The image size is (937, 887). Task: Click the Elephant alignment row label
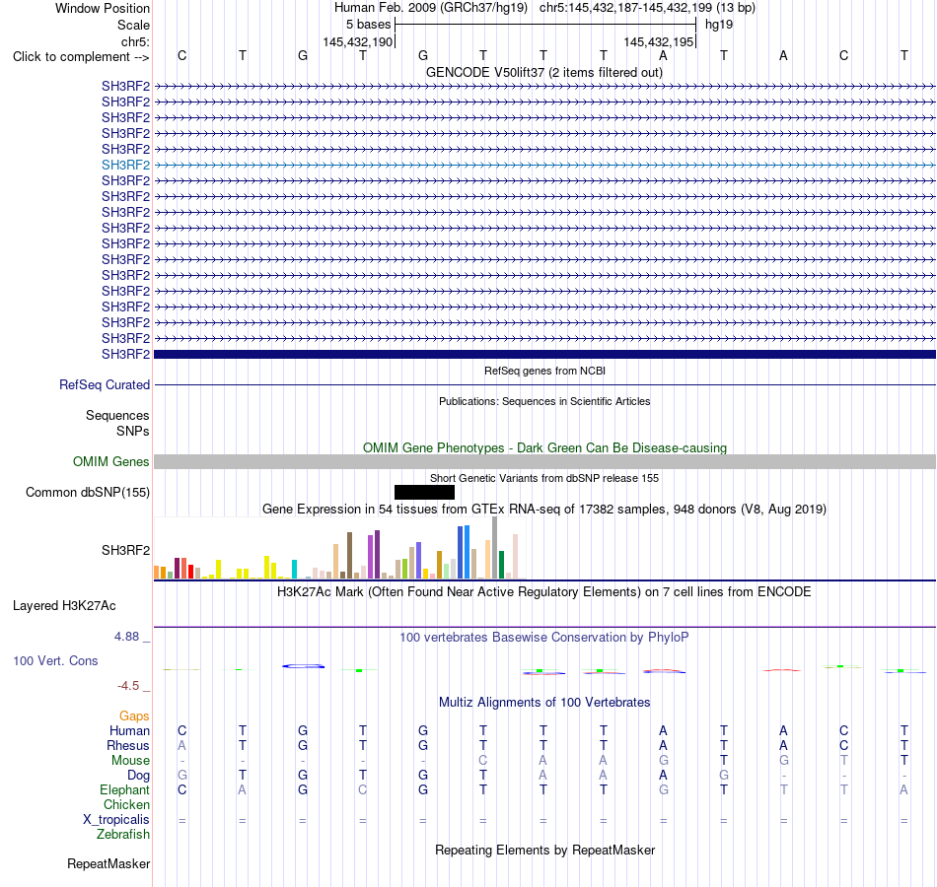click(125, 789)
